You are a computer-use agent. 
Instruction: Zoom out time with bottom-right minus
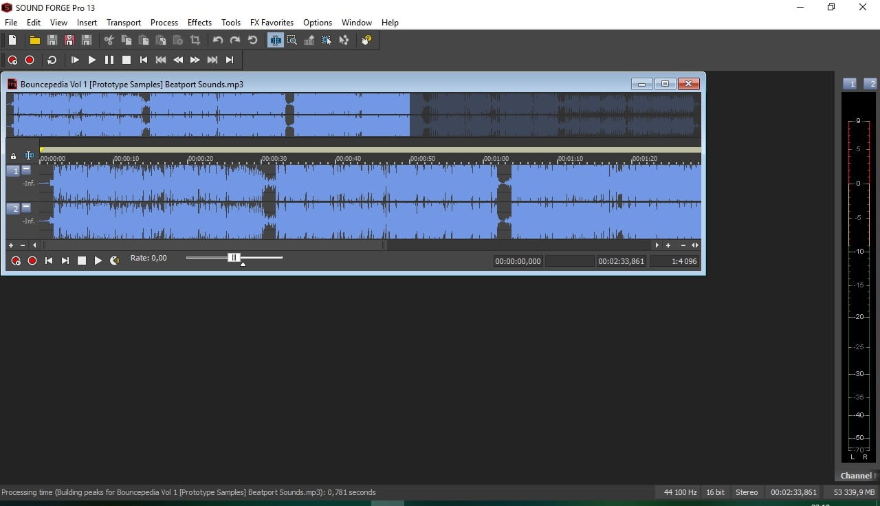coord(683,245)
